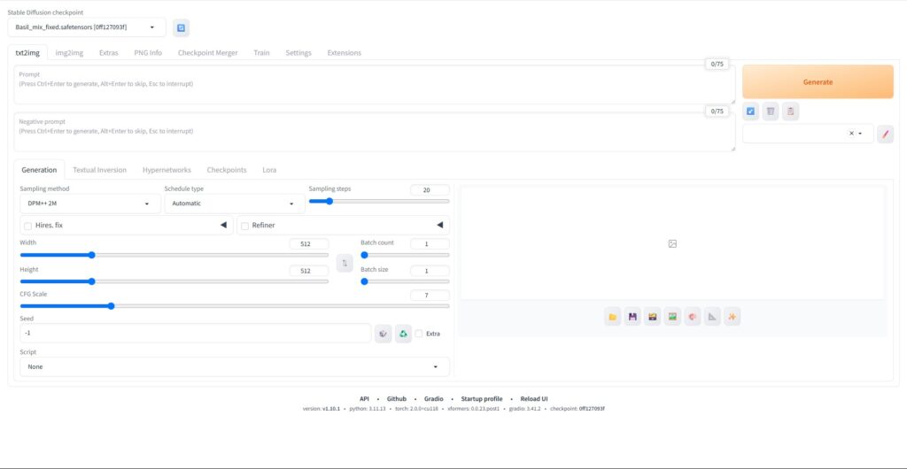
Task: Click the image placeholder icon in output area
Action: [x=672, y=243]
